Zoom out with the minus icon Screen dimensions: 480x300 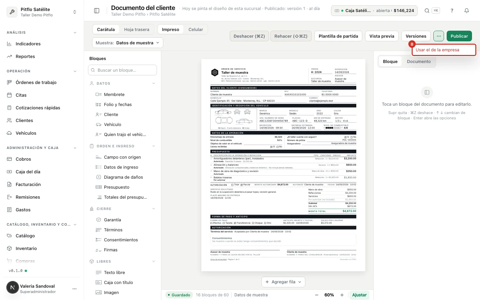317,295
